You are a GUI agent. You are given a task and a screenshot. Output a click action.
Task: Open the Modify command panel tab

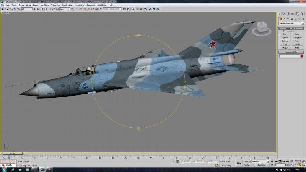[284, 14]
